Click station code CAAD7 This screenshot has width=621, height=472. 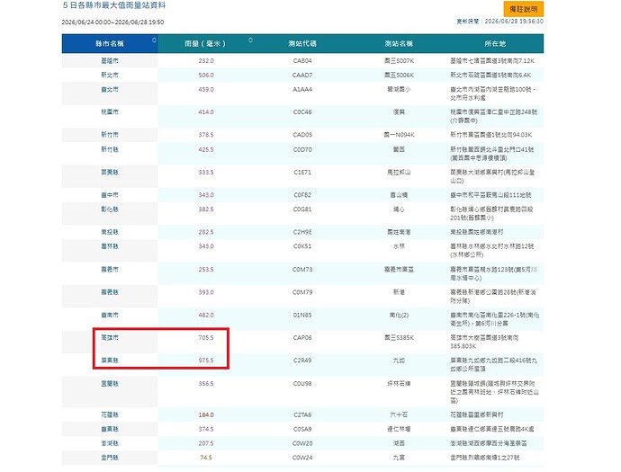302,75
